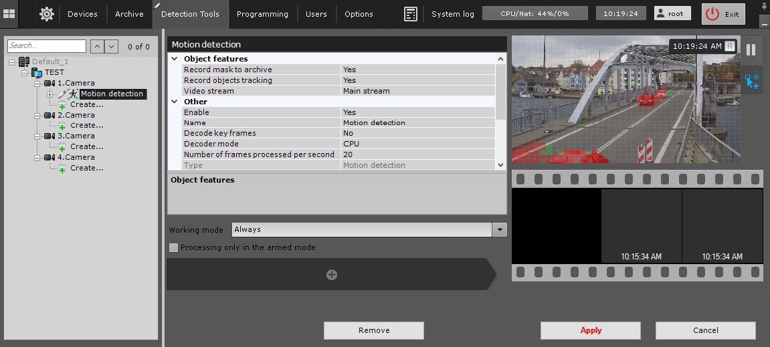
Task: Click the device Search input field
Action: click(47, 46)
